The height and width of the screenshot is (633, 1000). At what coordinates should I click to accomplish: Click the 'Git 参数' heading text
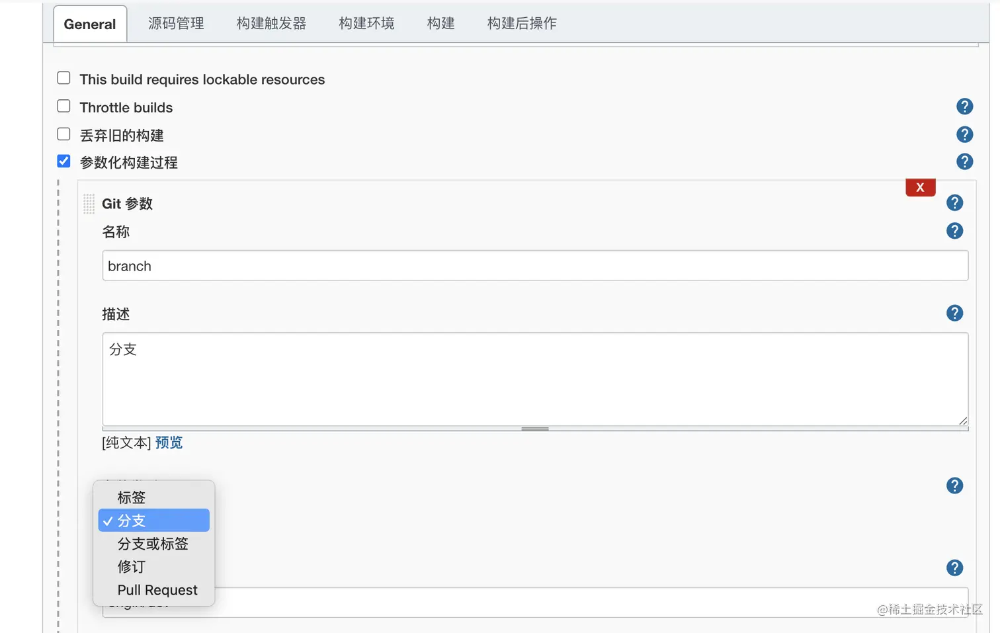coord(127,204)
